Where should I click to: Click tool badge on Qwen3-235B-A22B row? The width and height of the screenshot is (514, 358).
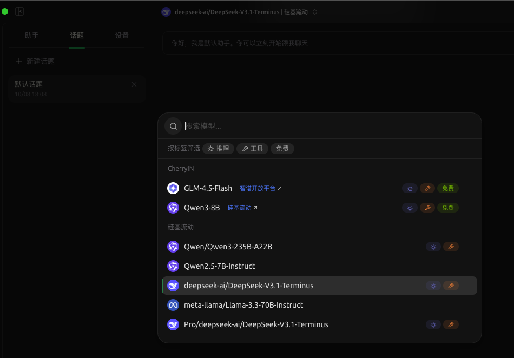click(451, 247)
